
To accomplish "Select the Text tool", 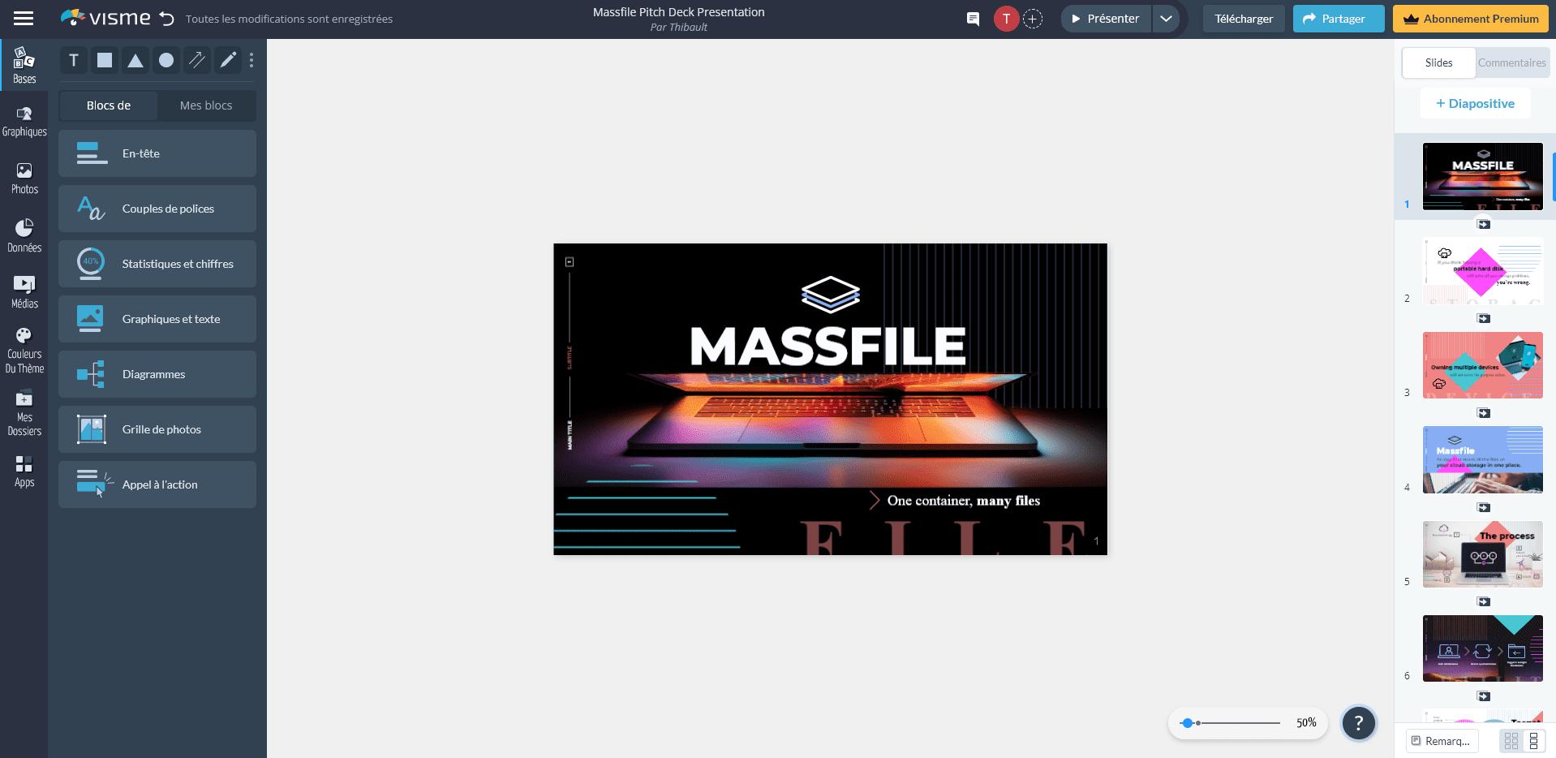I will coord(73,59).
